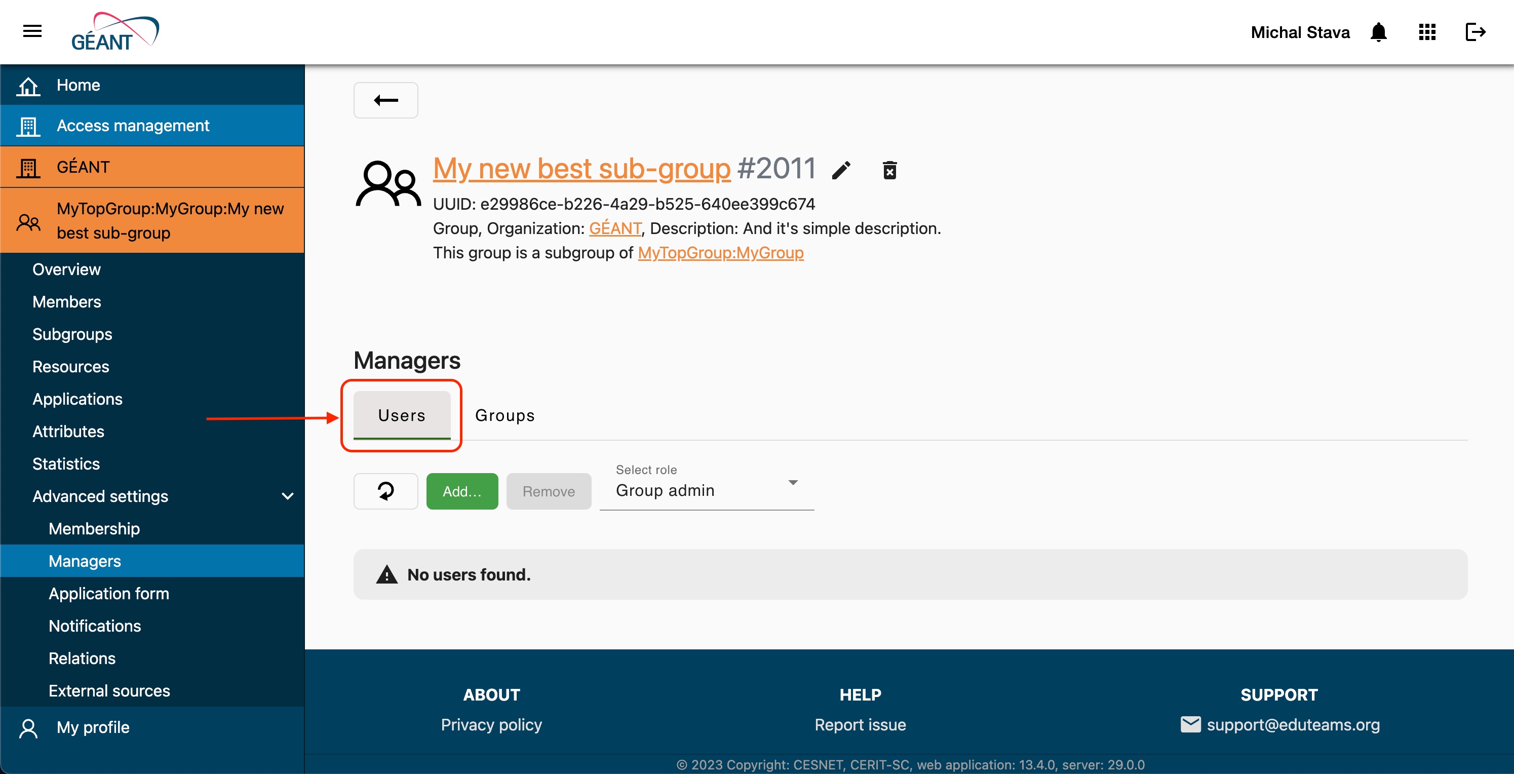Open My profile in the sidebar
The height and width of the screenshot is (774, 1514).
[x=93, y=727]
